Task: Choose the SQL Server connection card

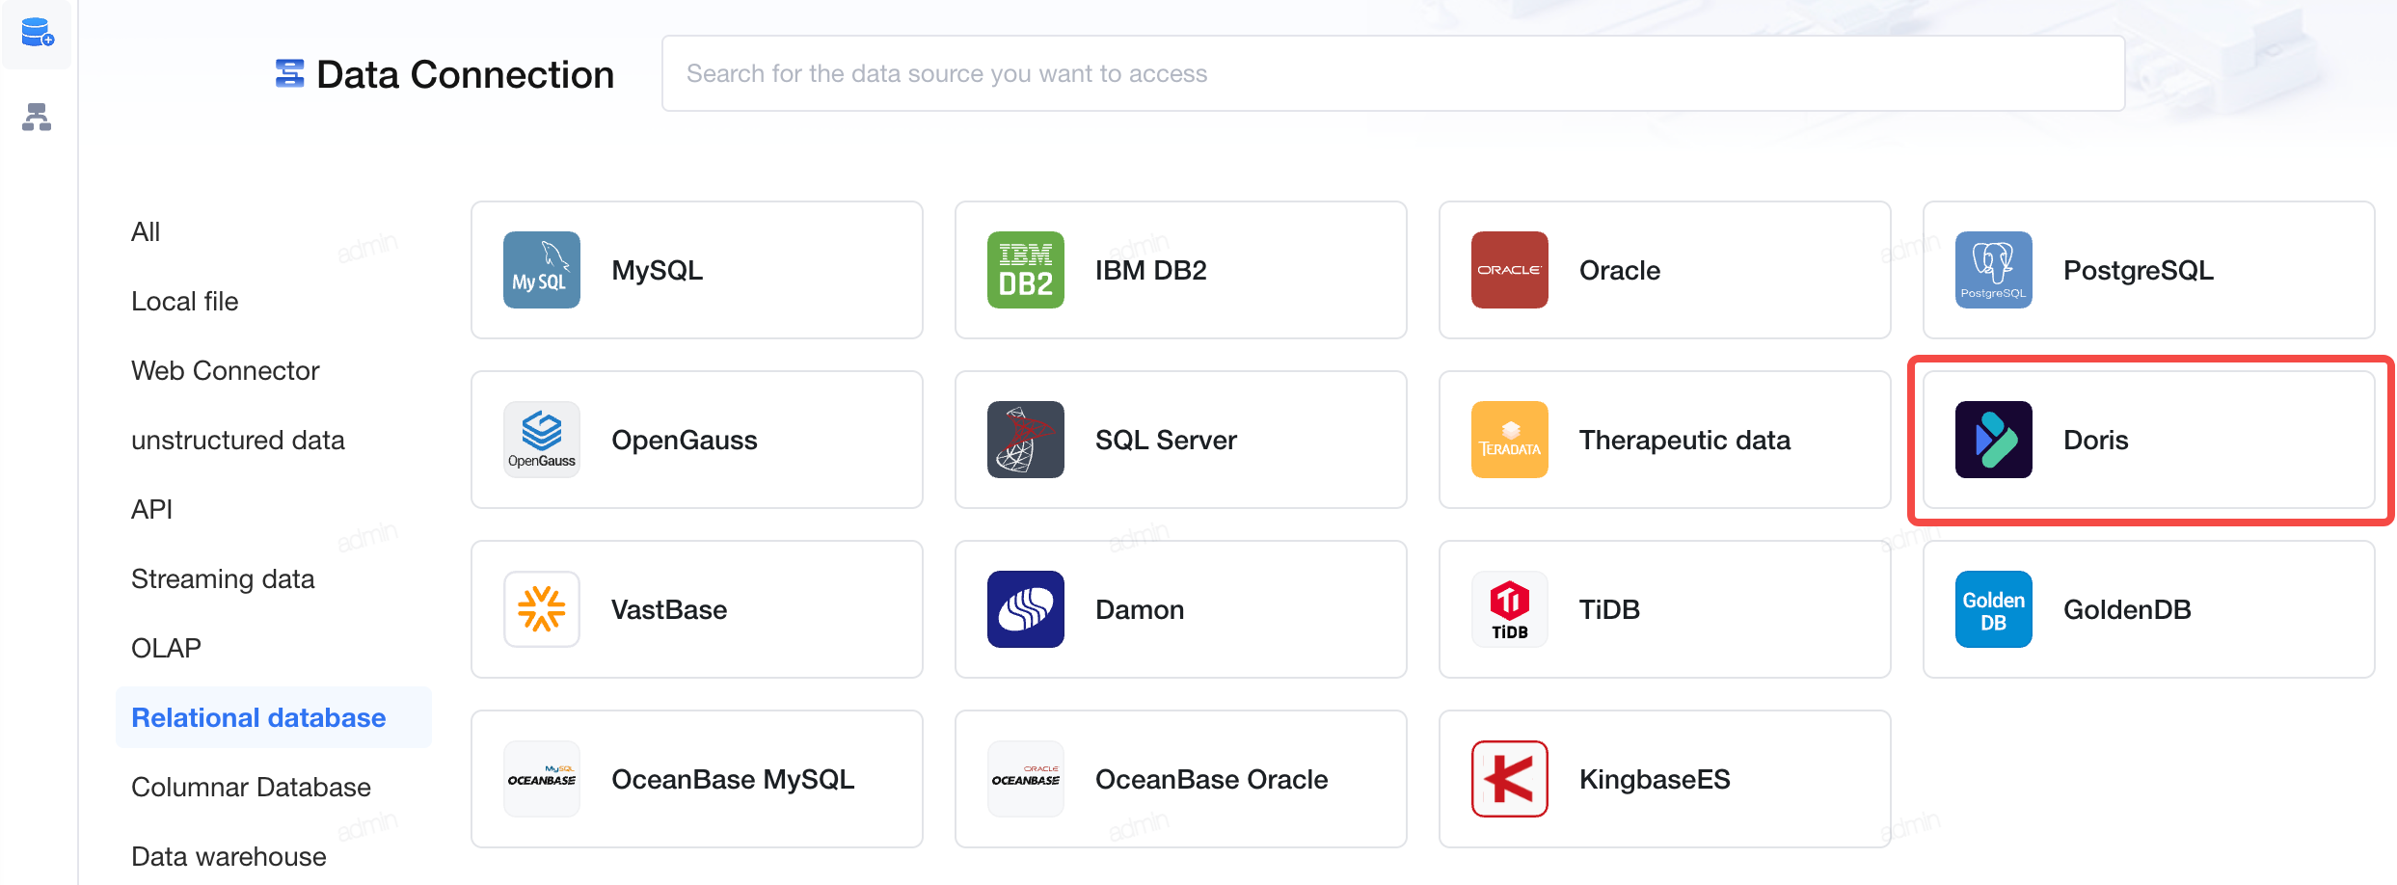Action: tap(1181, 440)
